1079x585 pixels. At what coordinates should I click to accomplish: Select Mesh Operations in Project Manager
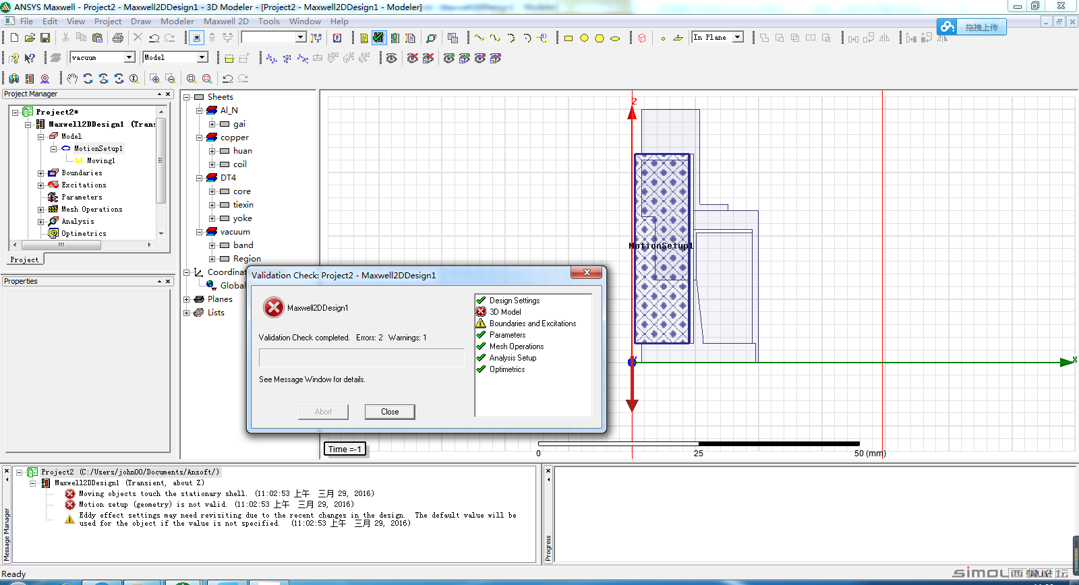tap(92, 210)
